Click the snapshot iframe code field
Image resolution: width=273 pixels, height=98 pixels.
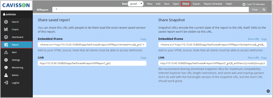[x=212, y=45]
